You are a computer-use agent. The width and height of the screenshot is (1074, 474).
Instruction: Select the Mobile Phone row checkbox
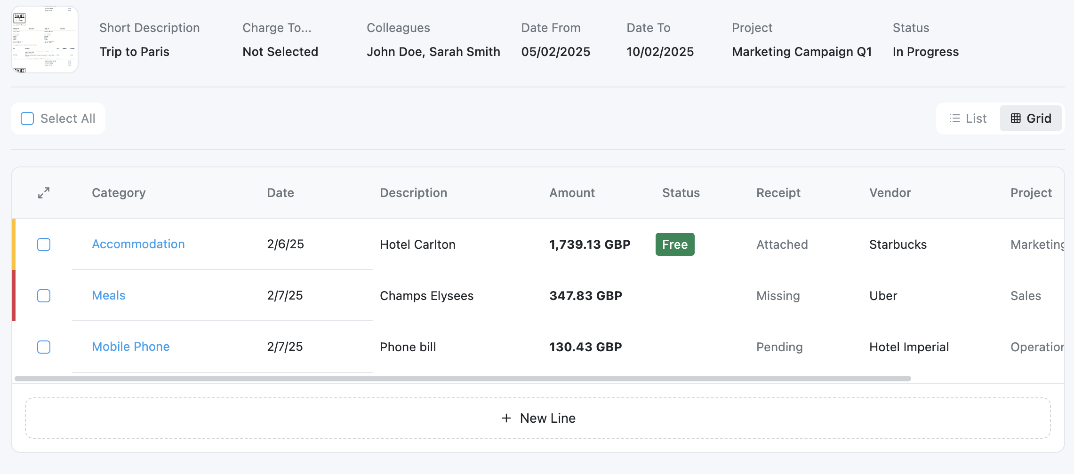(x=44, y=347)
